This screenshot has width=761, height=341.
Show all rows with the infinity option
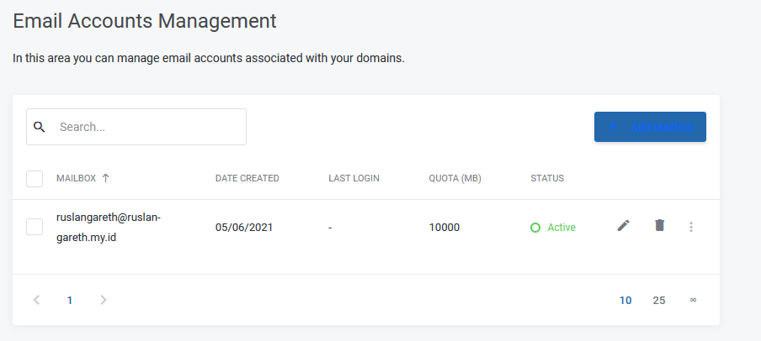coord(693,300)
